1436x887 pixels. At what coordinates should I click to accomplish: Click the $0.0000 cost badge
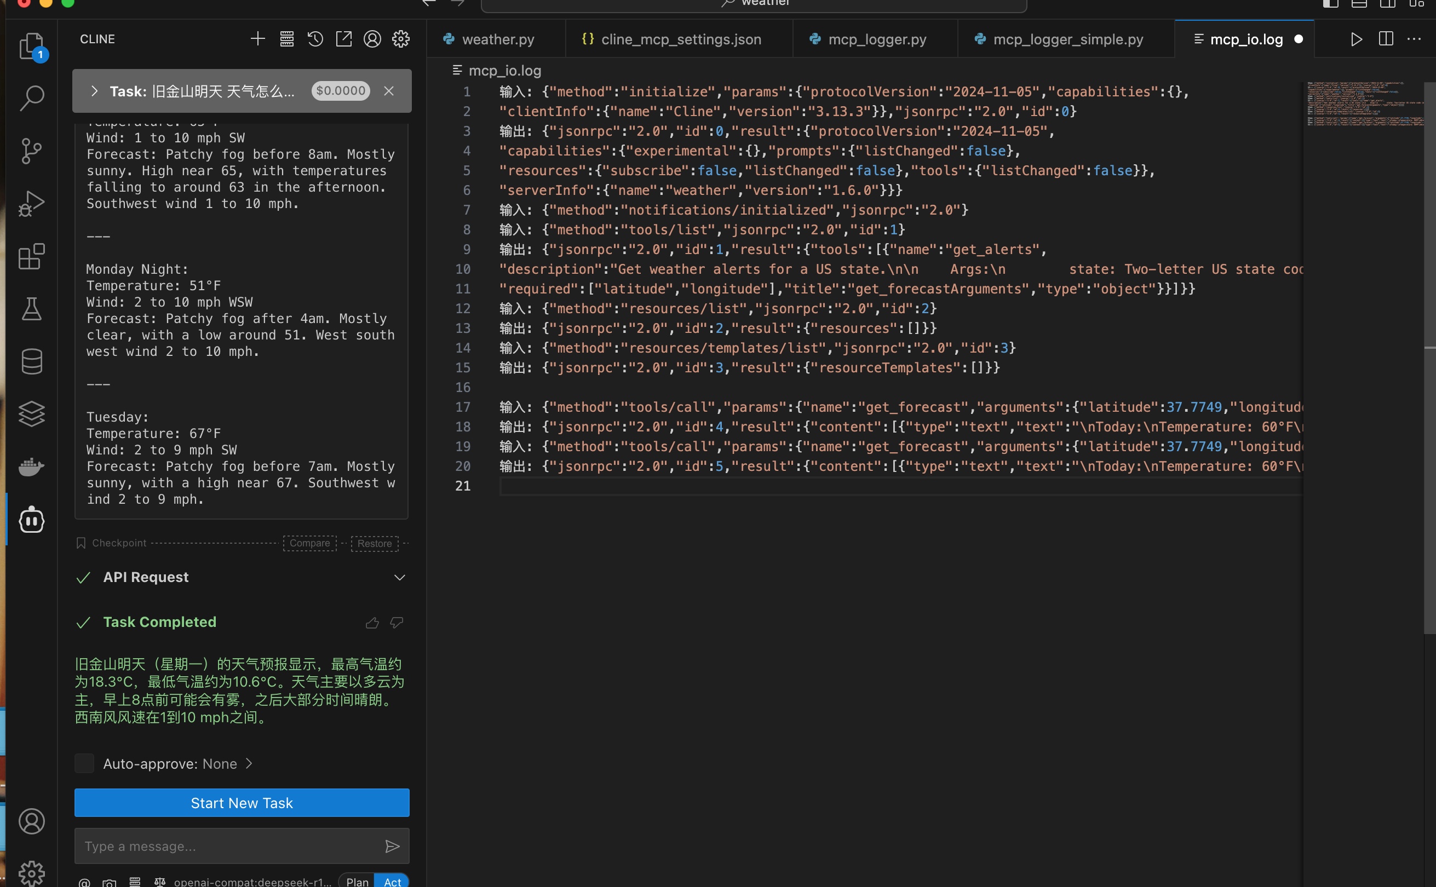tap(340, 91)
